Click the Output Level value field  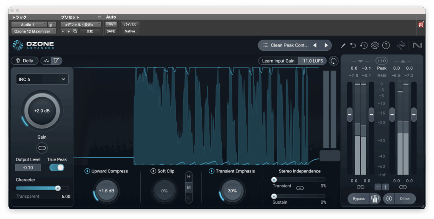[28, 167]
